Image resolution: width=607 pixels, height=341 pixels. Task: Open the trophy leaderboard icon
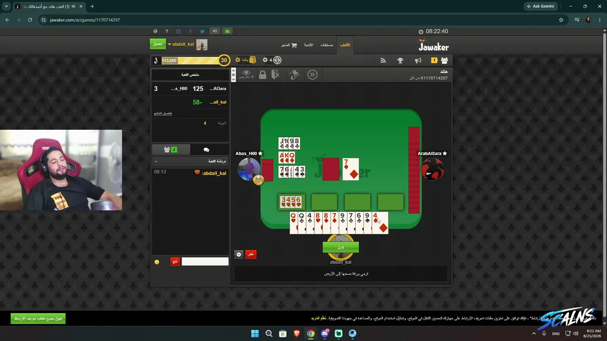[x=400, y=61]
